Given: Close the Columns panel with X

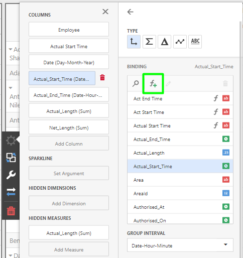Looking at the screenshot, I should [x=105, y=12].
